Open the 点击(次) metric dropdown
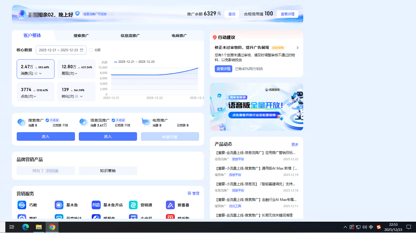Screen dimensions: 416x233 [x=35, y=96]
